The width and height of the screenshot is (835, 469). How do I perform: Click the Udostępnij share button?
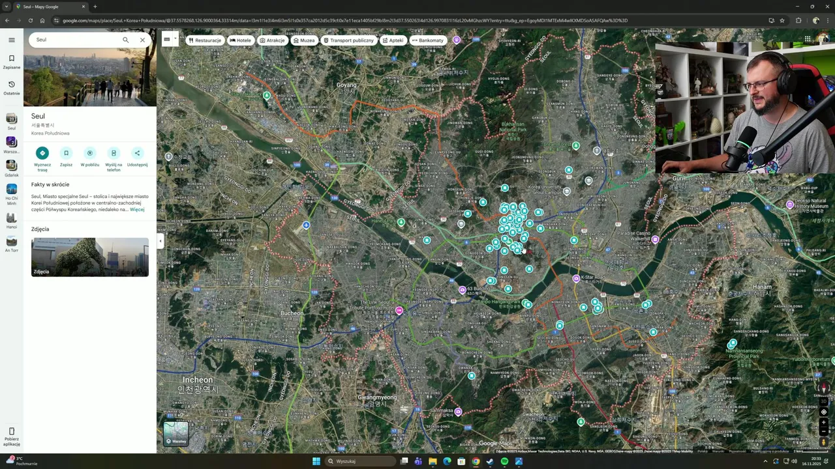click(137, 153)
